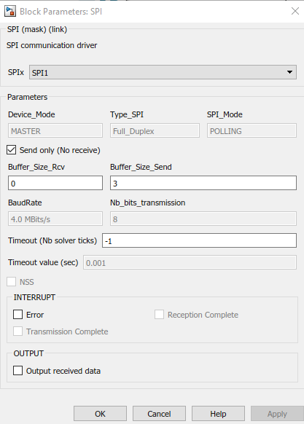
Task: Click the Buffer_Size_Rcv input field
Action: coord(55,183)
